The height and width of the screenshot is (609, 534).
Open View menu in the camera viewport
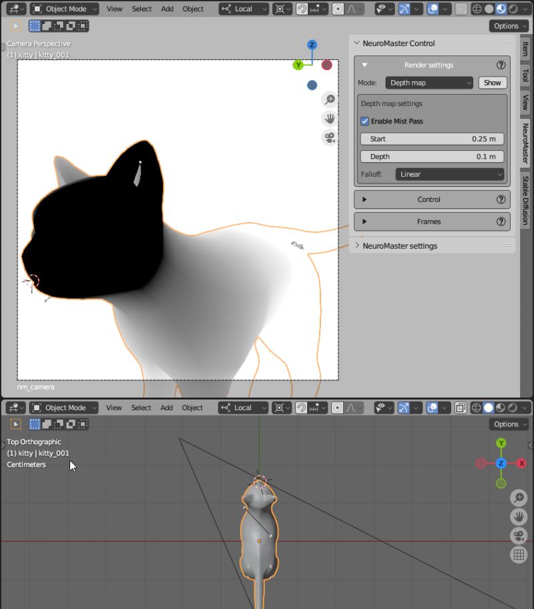114,9
